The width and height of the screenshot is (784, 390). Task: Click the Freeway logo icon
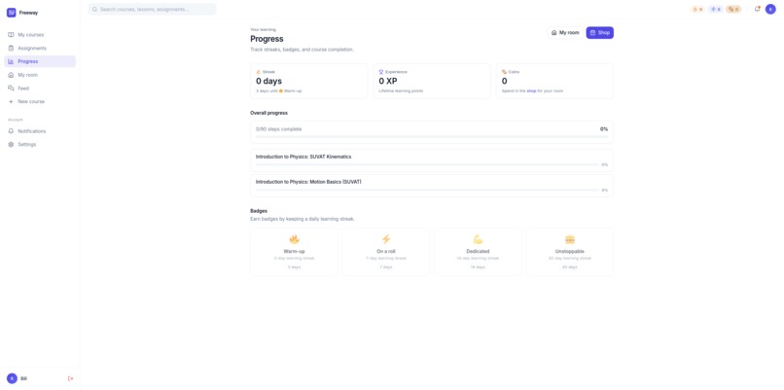click(11, 13)
